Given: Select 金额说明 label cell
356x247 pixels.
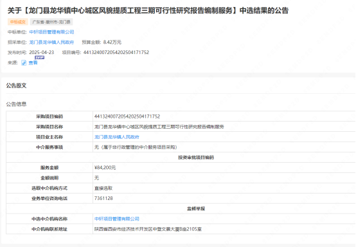Looking at the screenshot, I should point(49,178).
